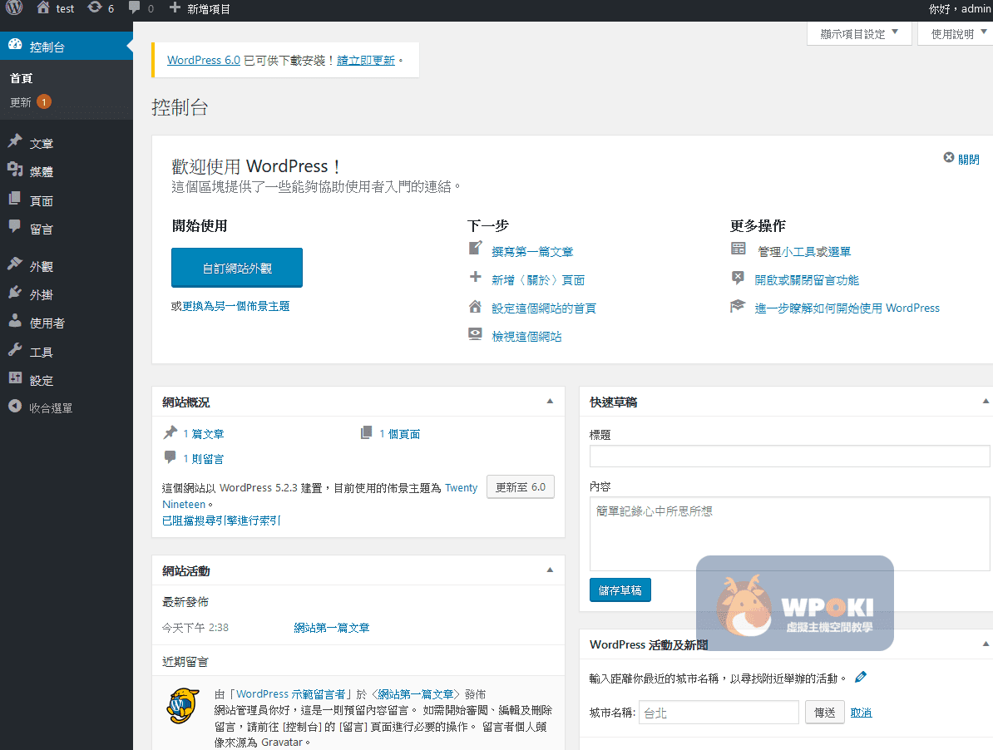Image resolution: width=993 pixels, height=750 pixels.
Task: Collapse the 網站活動 widget panel
Action: 550,570
